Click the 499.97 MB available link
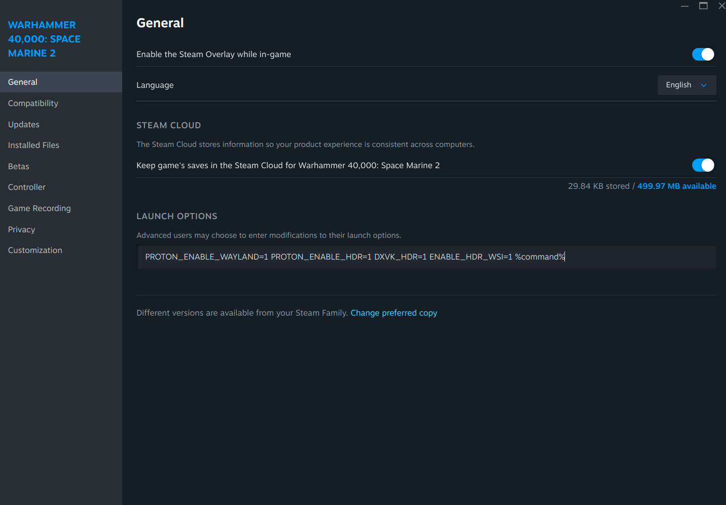 (x=677, y=186)
